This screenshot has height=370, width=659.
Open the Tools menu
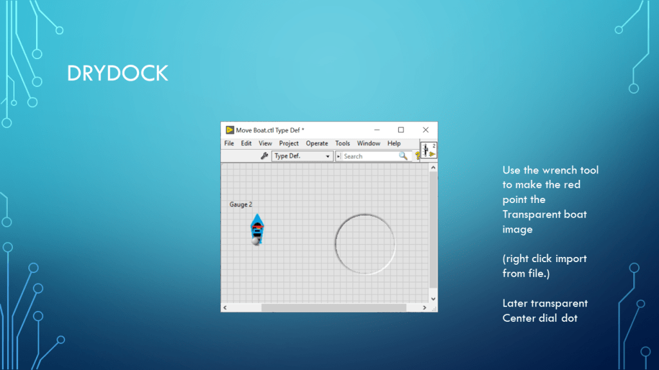click(342, 143)
